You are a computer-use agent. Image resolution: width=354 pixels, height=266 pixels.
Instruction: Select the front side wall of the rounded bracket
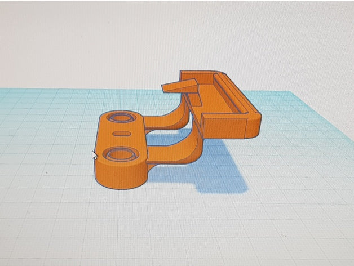tap(121, 175)
